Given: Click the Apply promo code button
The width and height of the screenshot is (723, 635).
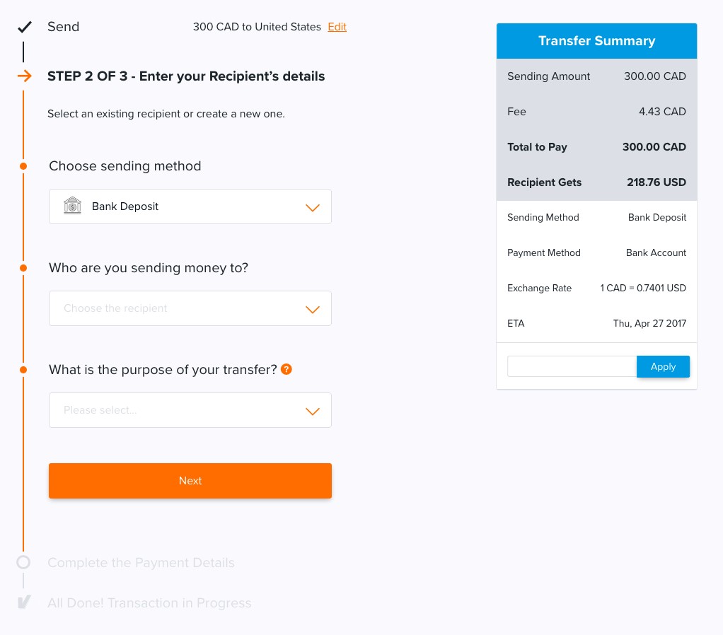Looking at the screenshot, I should [662, 366].
